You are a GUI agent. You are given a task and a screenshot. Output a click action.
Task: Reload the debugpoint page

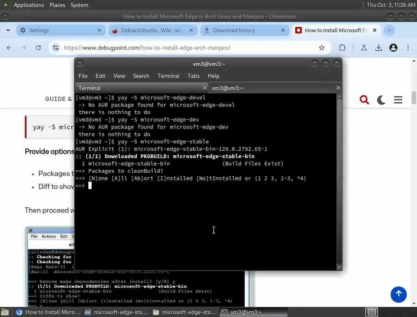coord(38,48)
